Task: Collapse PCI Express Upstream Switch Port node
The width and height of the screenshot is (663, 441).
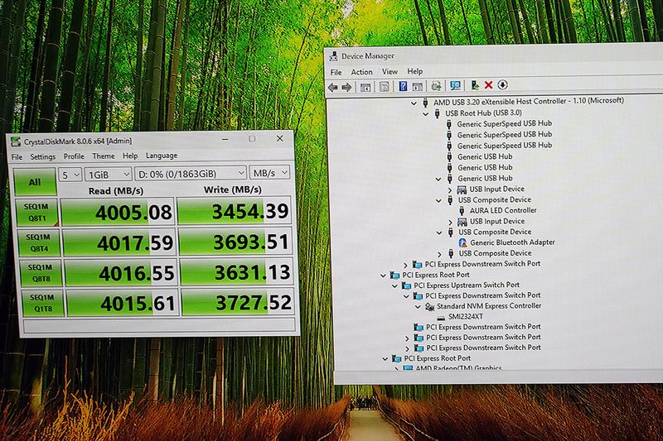Action: pos(395,286)
